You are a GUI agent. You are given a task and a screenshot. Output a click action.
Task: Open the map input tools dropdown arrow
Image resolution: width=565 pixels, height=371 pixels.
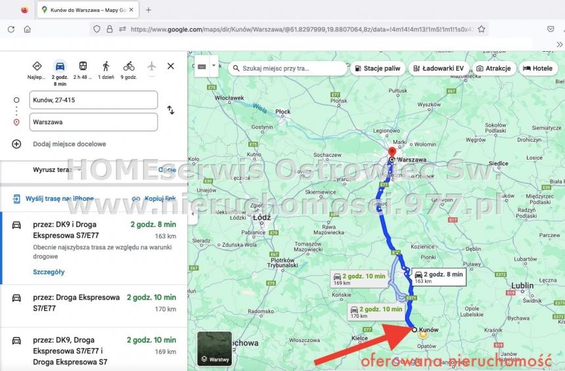214,66
